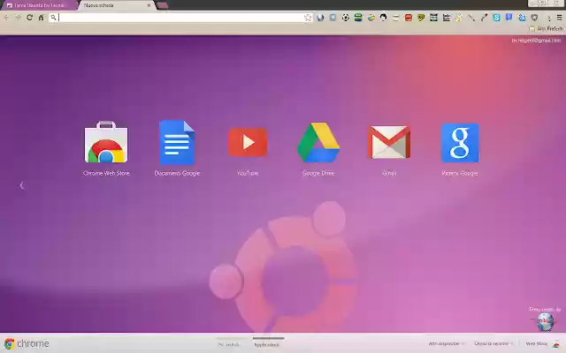Click the translate extension icon
This screenshot has height=353, width=566.
(522, 18)
